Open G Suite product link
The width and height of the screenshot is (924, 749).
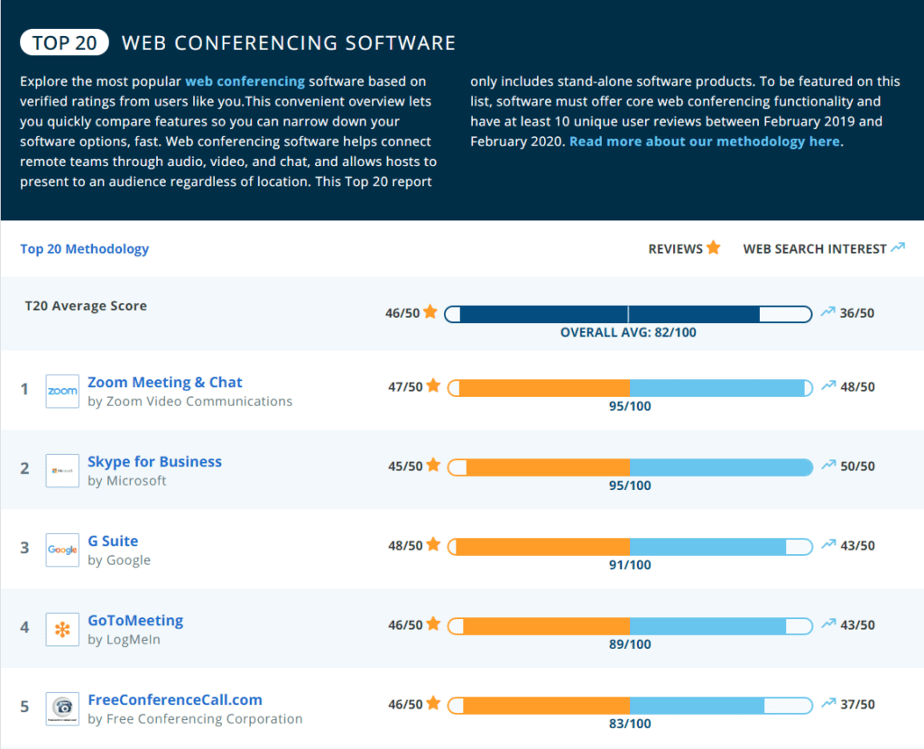point(113,541)
